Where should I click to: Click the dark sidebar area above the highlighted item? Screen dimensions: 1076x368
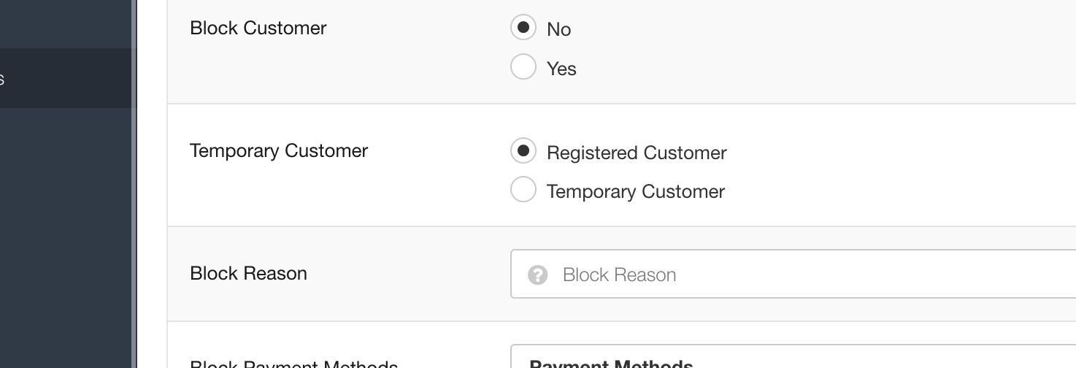[66, 23]
